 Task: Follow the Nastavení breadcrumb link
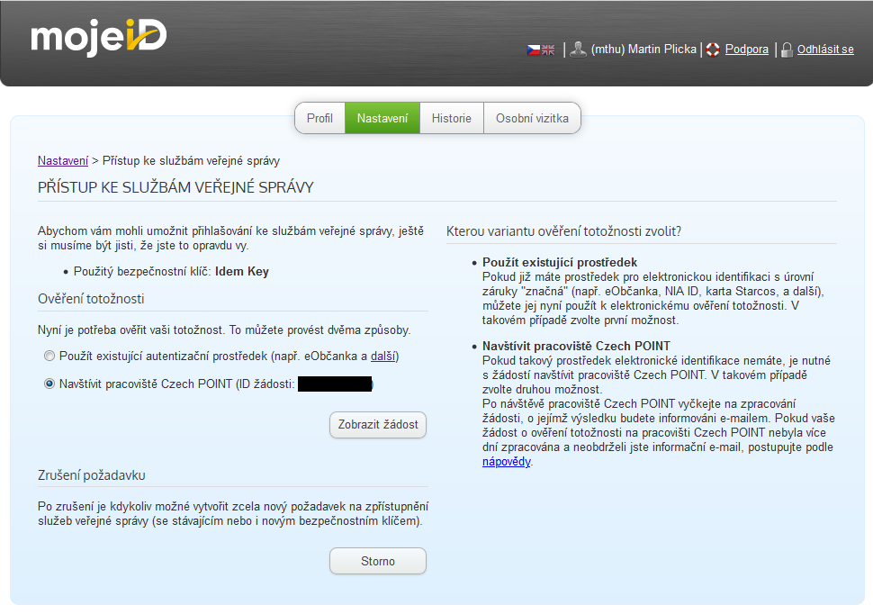point(63,160)
